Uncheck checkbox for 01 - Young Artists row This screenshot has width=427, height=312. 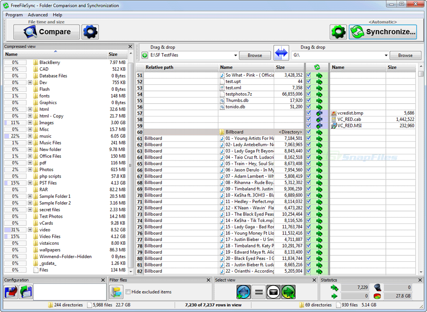(308, 138)
